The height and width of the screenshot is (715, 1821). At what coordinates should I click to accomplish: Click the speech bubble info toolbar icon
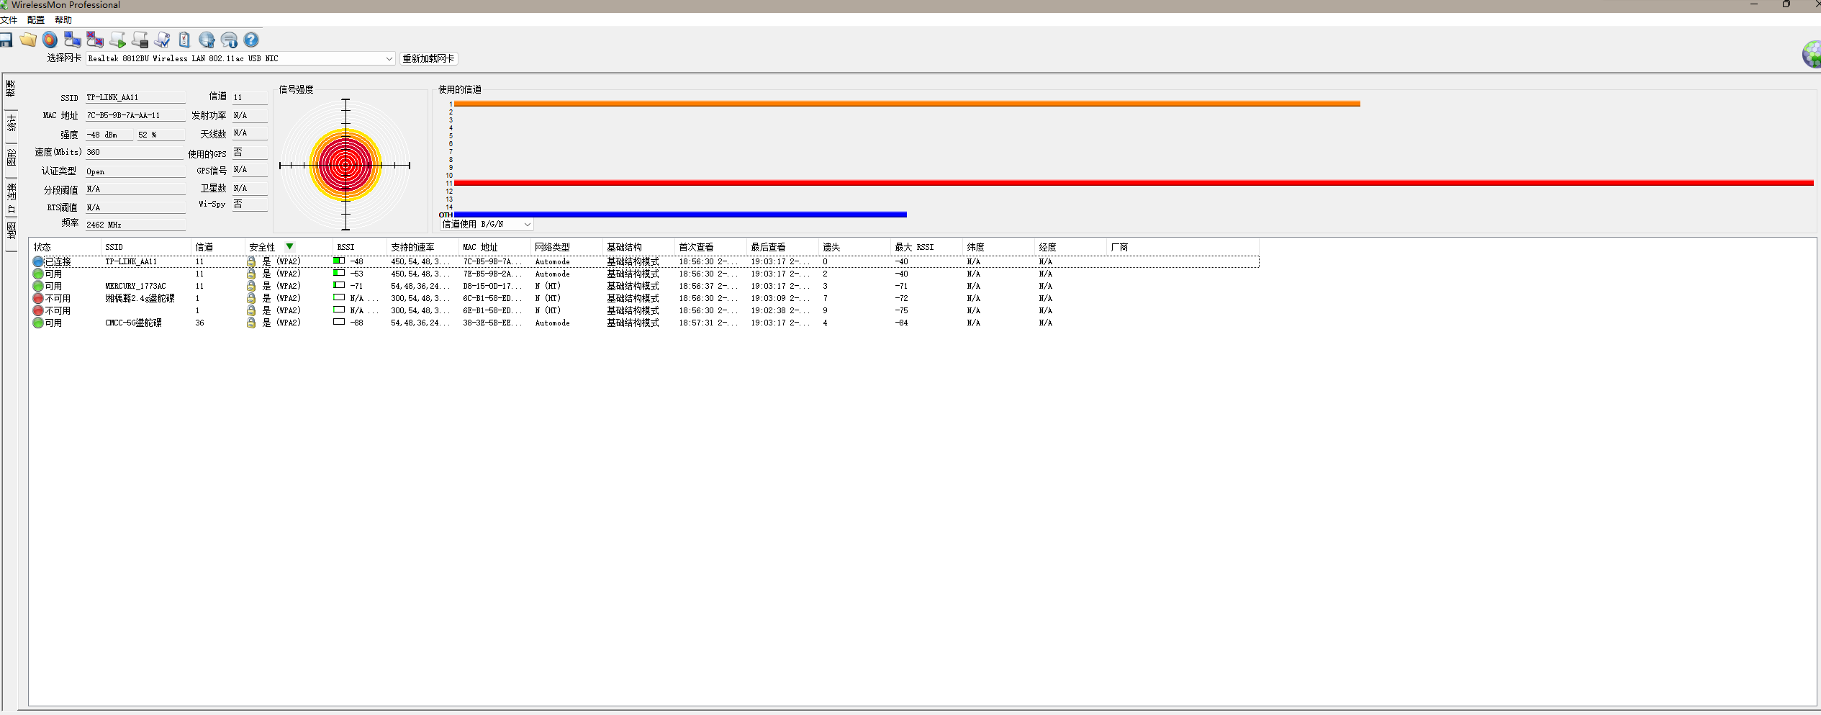coord(229,40)
